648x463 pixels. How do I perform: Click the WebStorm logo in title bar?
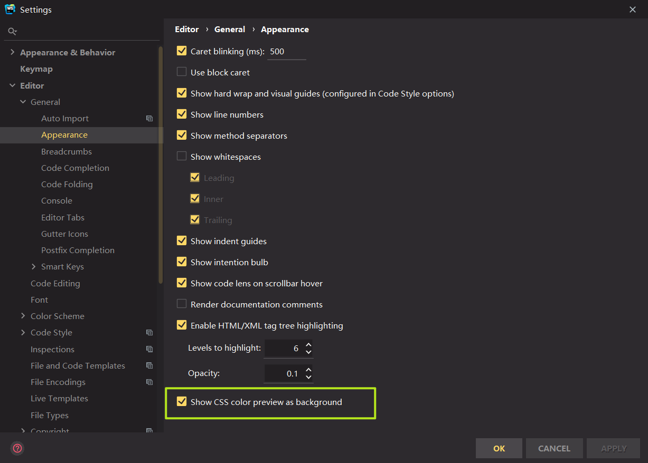[x=10, y=9]
